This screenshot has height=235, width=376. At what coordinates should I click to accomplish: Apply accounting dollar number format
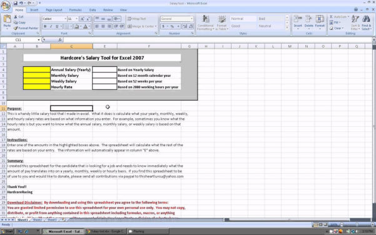click(163, 26)
